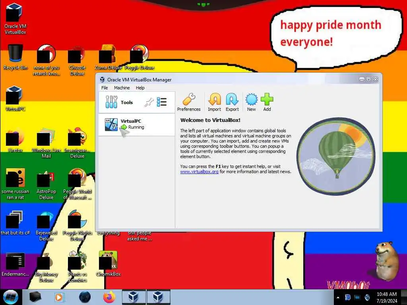Select the VirtualPC running machine
The image size is (407, 305).
click(137, 124)
